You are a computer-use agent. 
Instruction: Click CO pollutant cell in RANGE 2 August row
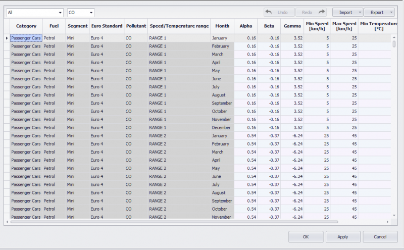tap(136, 193)
